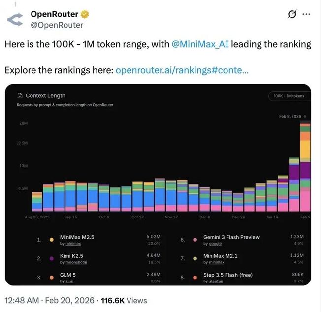
Task: Click the Context Length document icon
Action: (20, 96)
